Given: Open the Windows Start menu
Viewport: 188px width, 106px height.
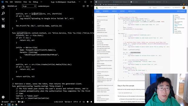Looking at the screenshot, I should tap(2, 105).
